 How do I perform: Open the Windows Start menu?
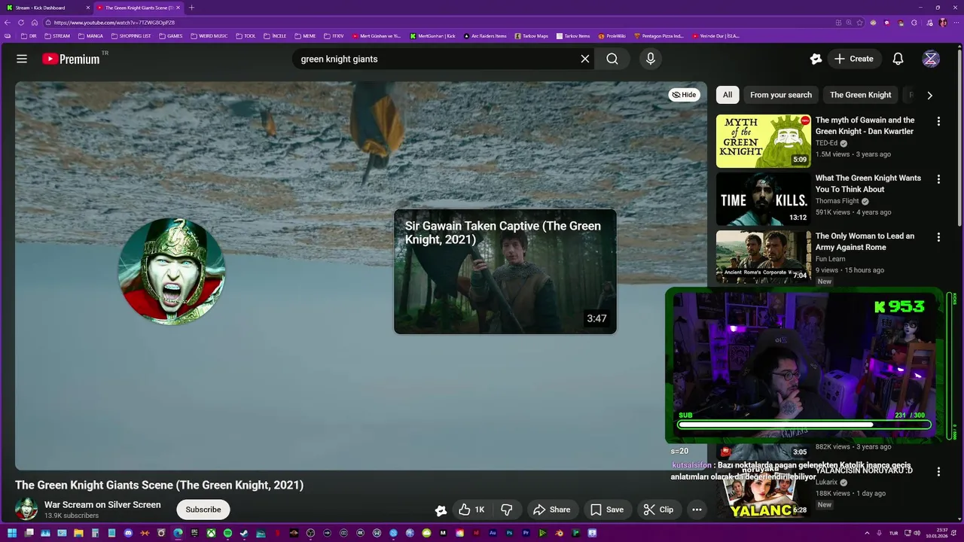[12, 533]
